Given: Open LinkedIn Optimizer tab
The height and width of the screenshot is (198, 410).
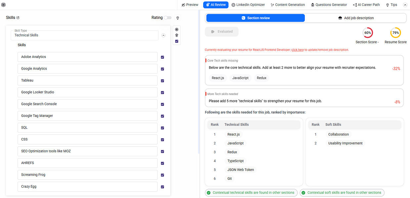Looking at the screenshot, I should [248, 5].
